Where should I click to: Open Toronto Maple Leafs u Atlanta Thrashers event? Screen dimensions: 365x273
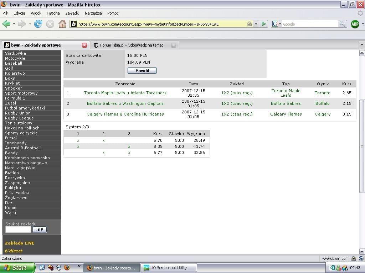pos(125,93)
